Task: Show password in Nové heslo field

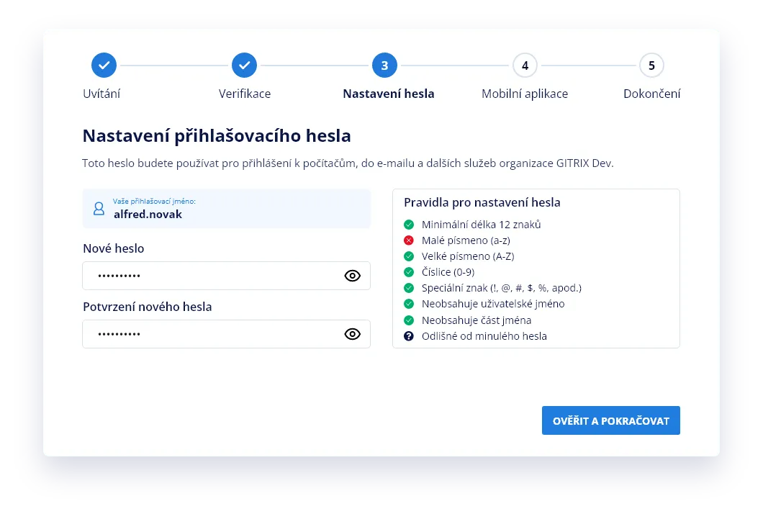Action: [352, 276]
